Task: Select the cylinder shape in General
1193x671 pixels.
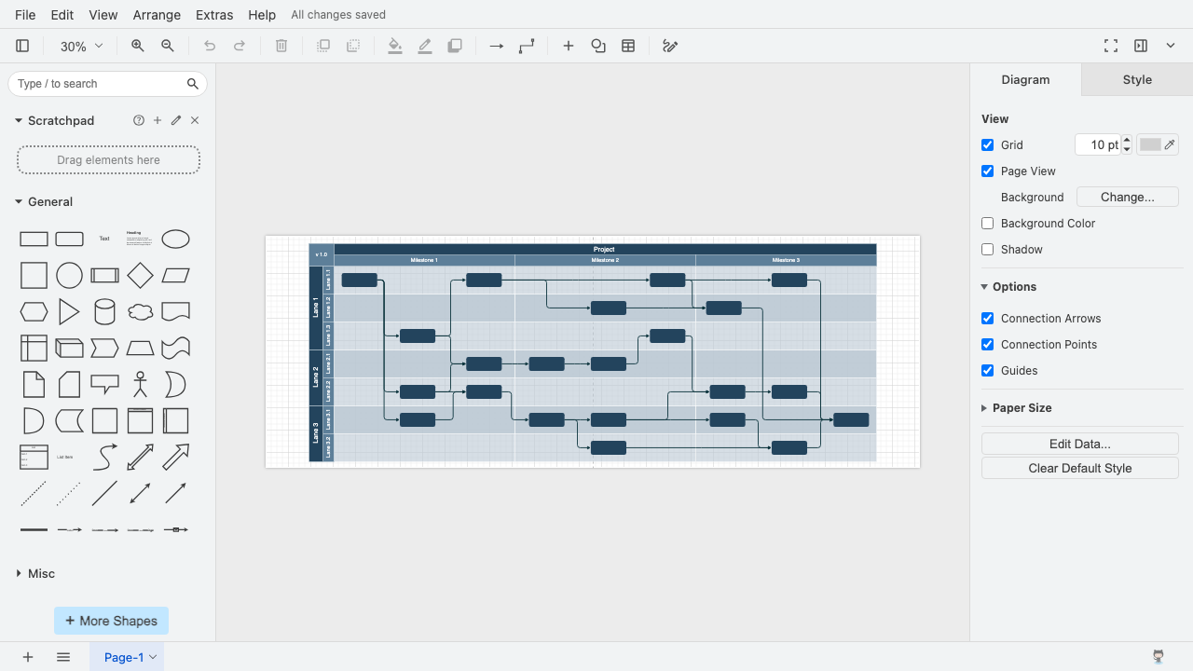Action: coord(104,310)
